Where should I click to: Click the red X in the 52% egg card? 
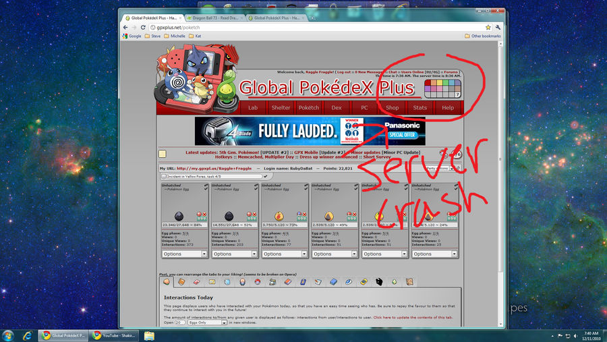[254, 215]
